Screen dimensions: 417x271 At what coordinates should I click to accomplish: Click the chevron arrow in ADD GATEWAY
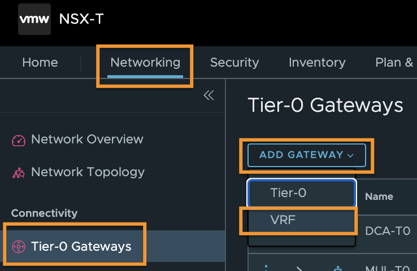tap(350, 156)
